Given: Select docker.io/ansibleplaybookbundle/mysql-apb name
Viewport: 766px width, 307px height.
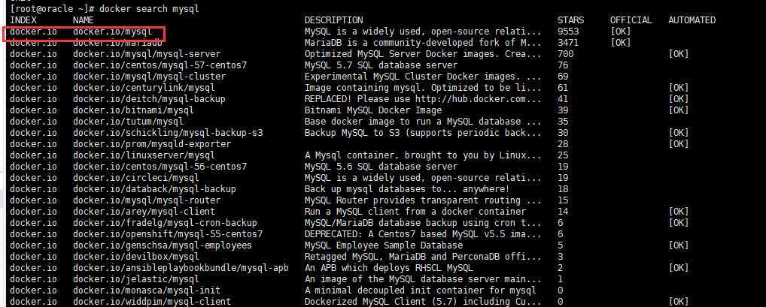Looking at the screenshot, I should [x=181, y=267].
